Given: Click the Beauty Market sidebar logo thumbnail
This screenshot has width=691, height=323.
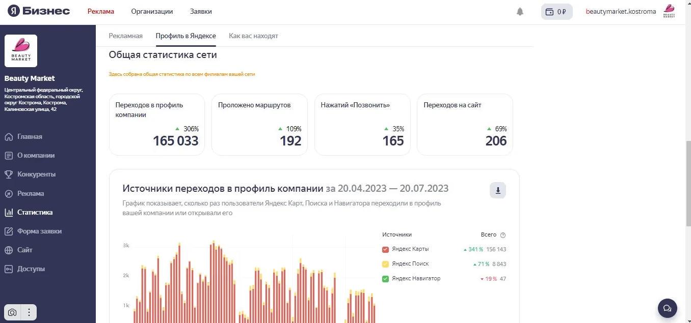Looking at the screenshot, I should click(x=21, y=51).
